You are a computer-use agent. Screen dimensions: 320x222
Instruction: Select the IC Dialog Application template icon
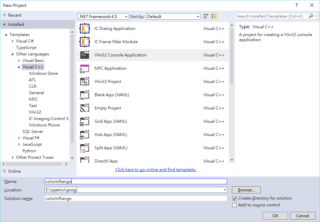(x=84, y=29)
